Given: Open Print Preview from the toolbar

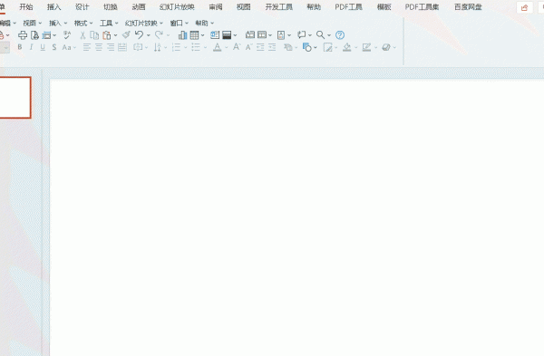Looking at the screenshot, I should [34, 35].
